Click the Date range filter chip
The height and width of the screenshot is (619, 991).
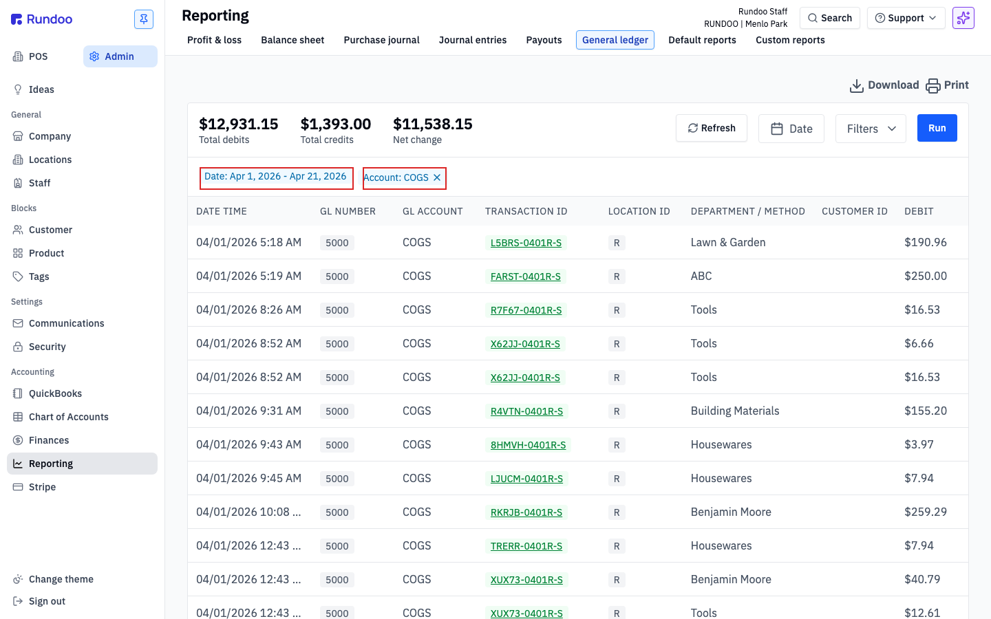(x=276, y=177)
